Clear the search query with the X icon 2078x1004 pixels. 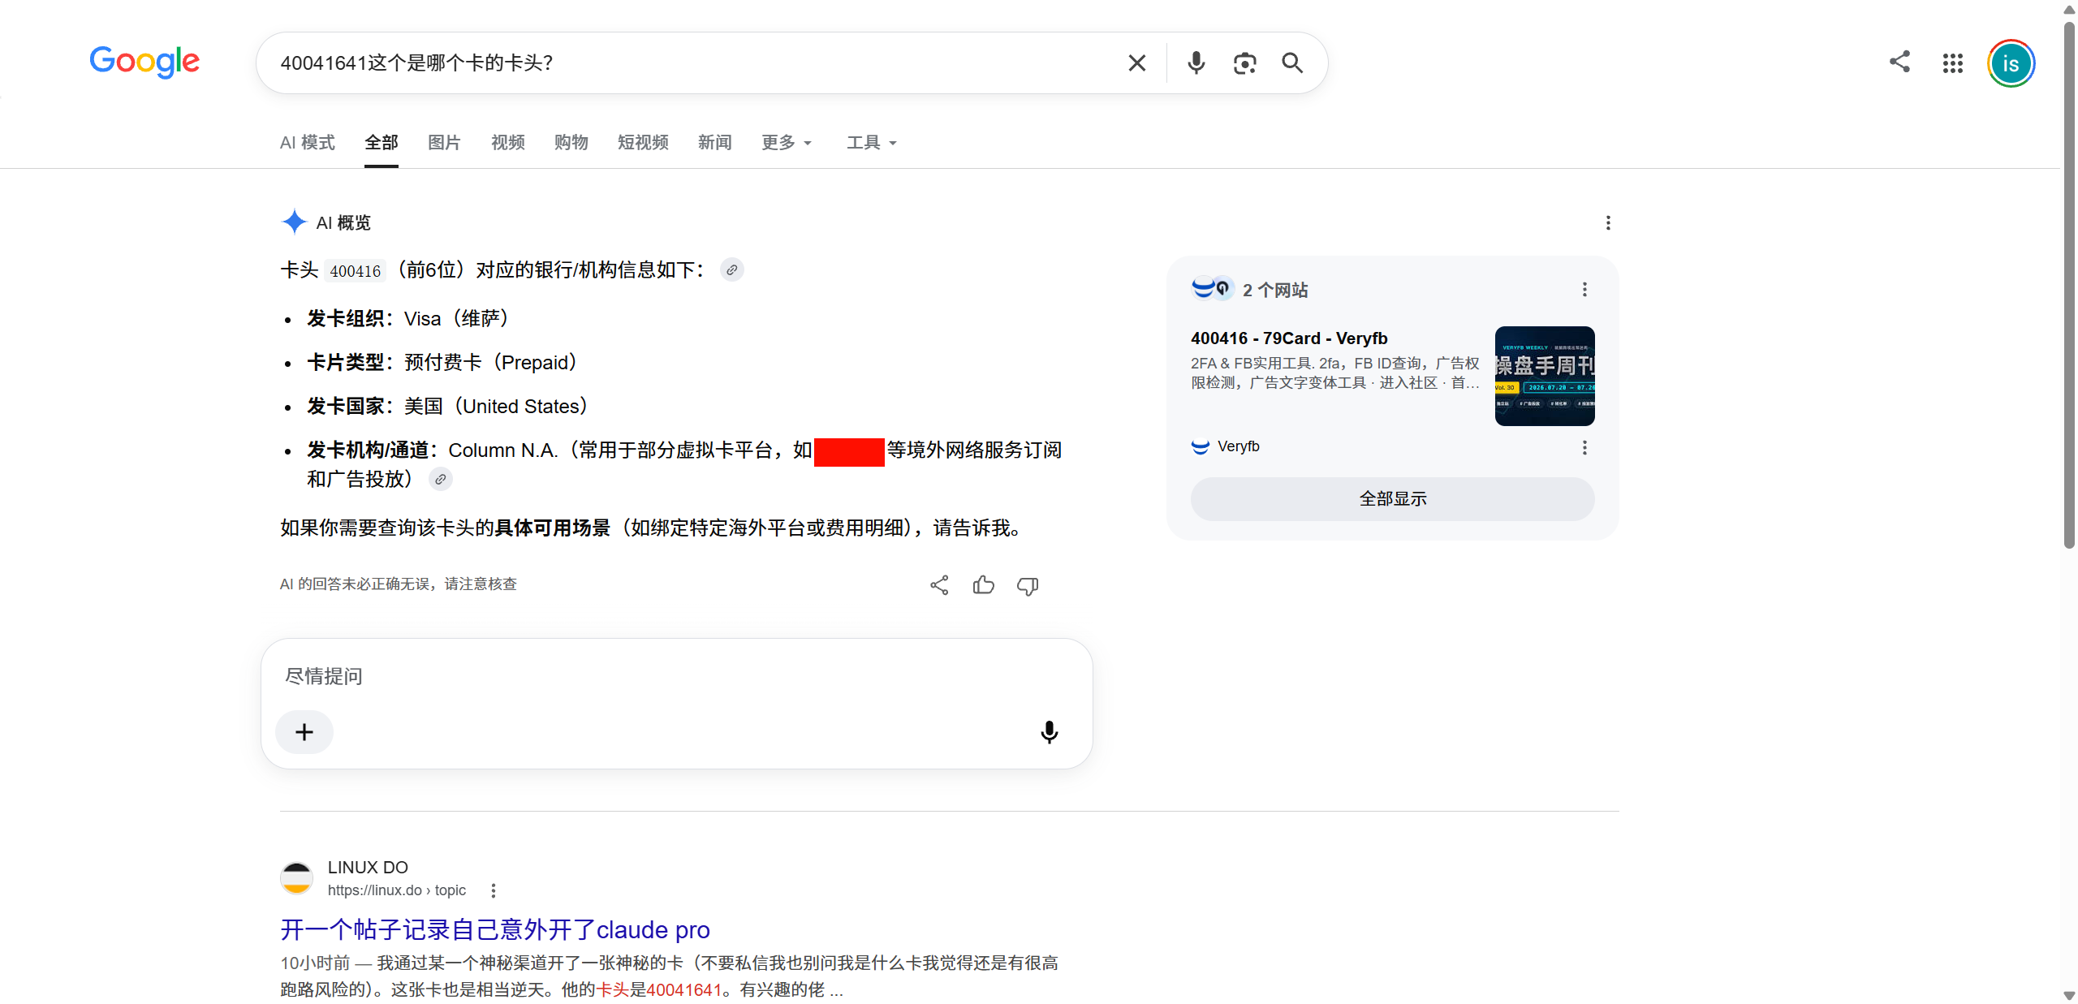[1136, 63]
